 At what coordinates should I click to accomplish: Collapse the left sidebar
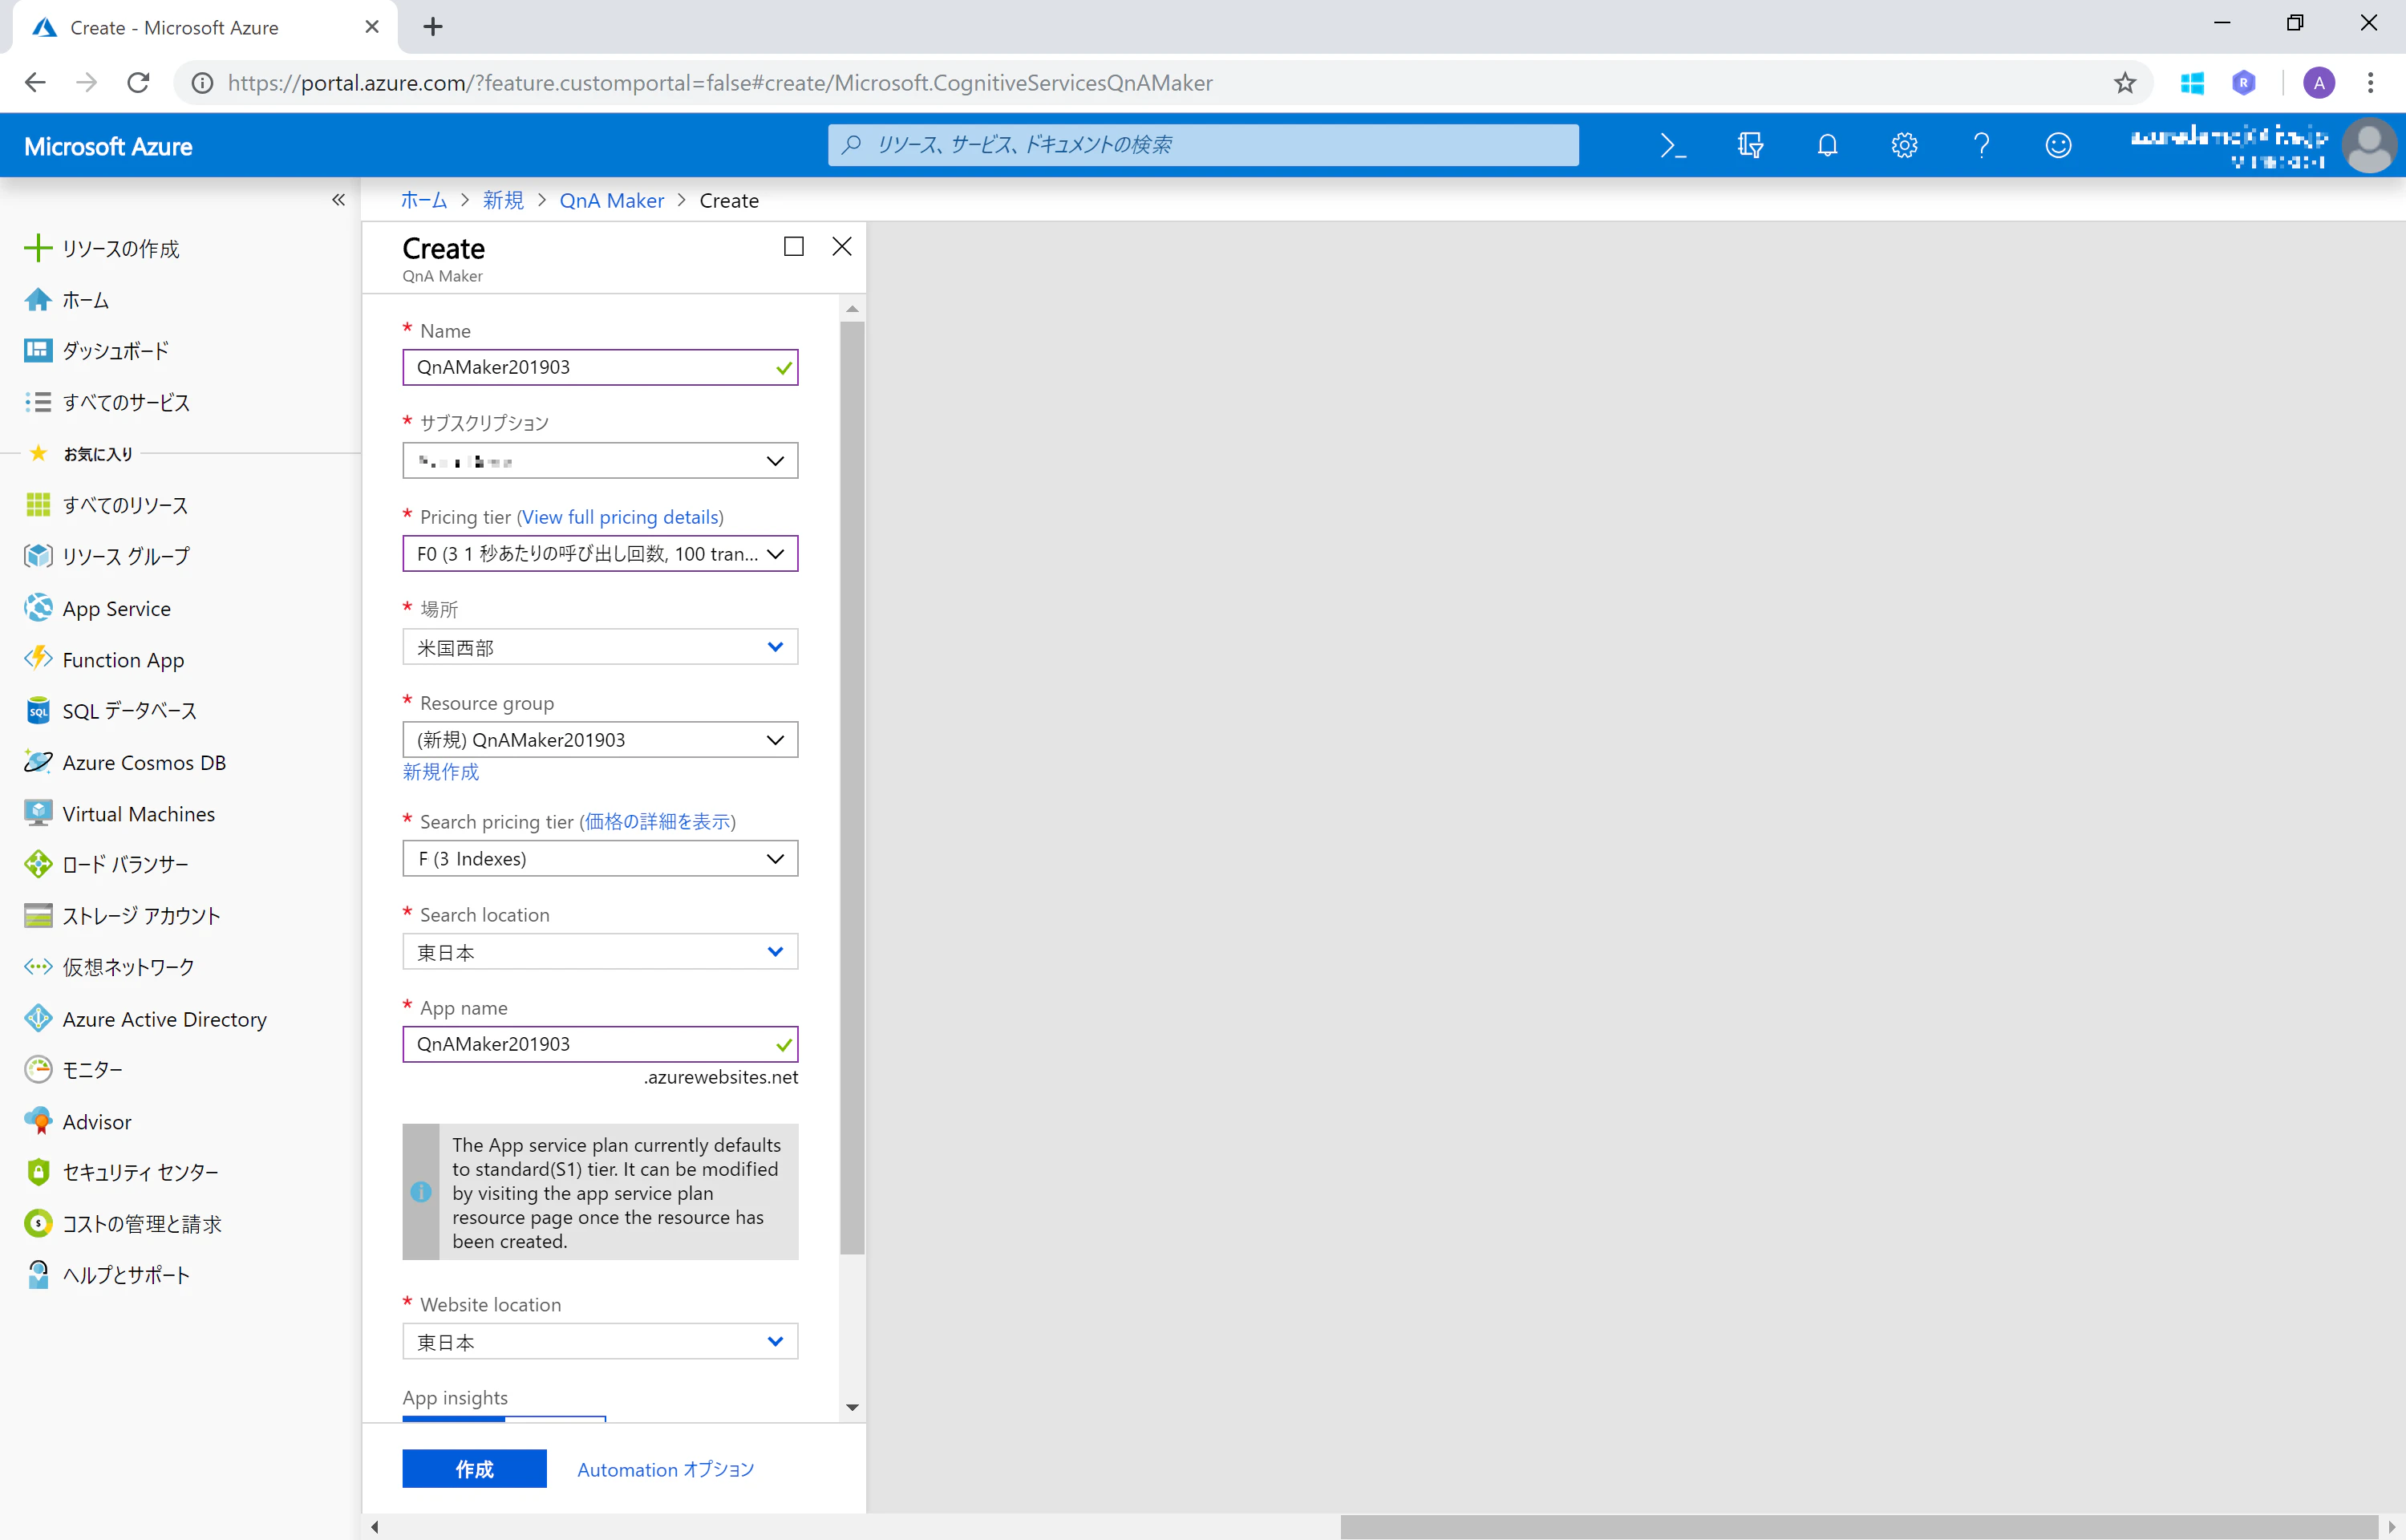point(339,200)
